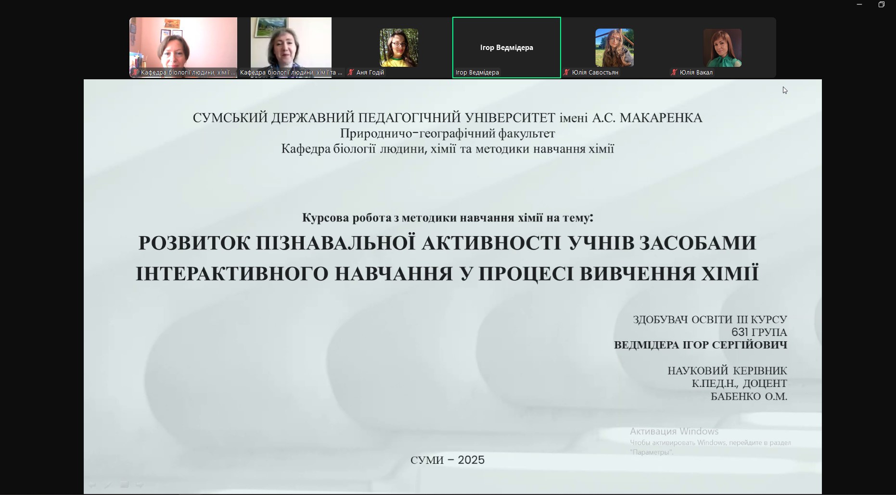The height and width of the screenshot is (495, 896).
Task: Select Юлія Вакал participant tile
Action: (722, 48)
